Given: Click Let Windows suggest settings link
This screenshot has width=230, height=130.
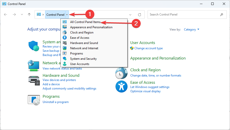Looking at the screenshot, I should (x=150, y=87).
